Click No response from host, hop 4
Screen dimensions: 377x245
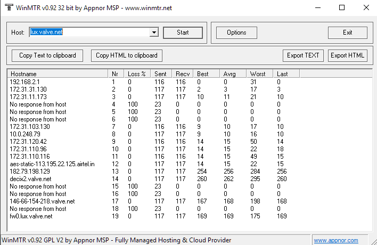click(x=38, y=104)
